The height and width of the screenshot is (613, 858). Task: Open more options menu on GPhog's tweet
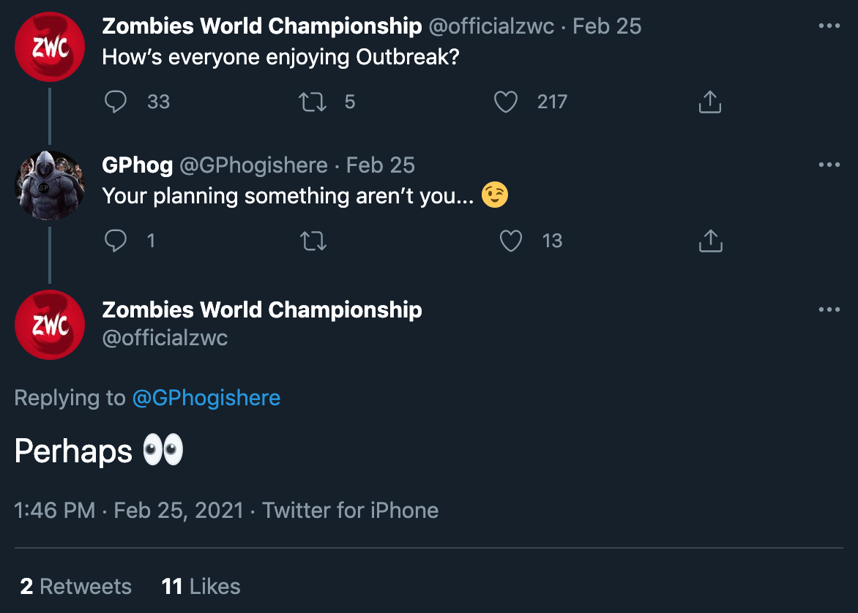(x=829, y=165)
